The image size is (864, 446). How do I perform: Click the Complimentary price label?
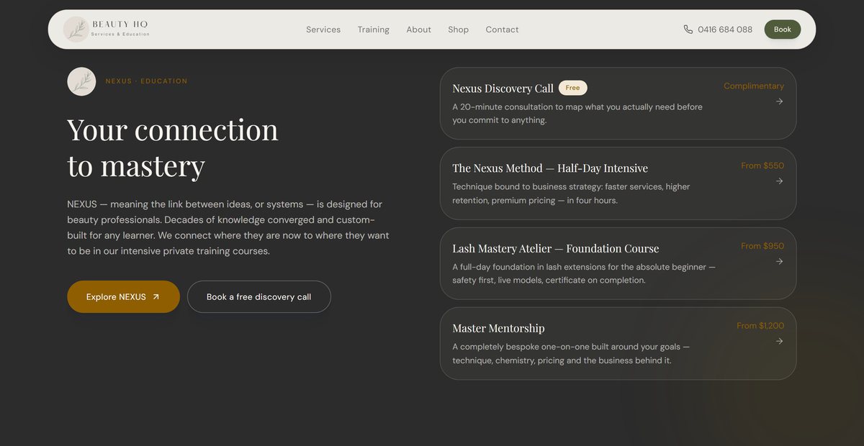(x=754, y=86)
